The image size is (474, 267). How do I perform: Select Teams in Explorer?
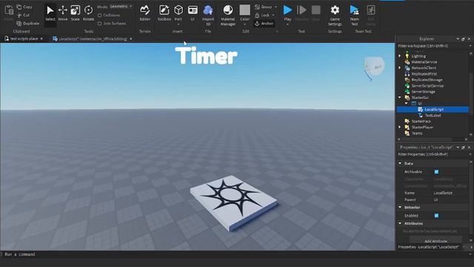pyautogui.click(x=417, y=133)
